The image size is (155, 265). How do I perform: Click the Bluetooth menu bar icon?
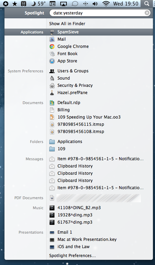(x=85, y=3)
